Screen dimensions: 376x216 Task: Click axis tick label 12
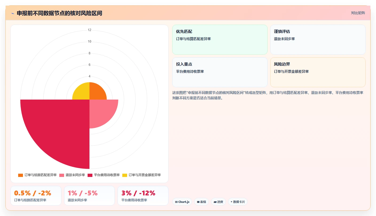pos(89,30)
